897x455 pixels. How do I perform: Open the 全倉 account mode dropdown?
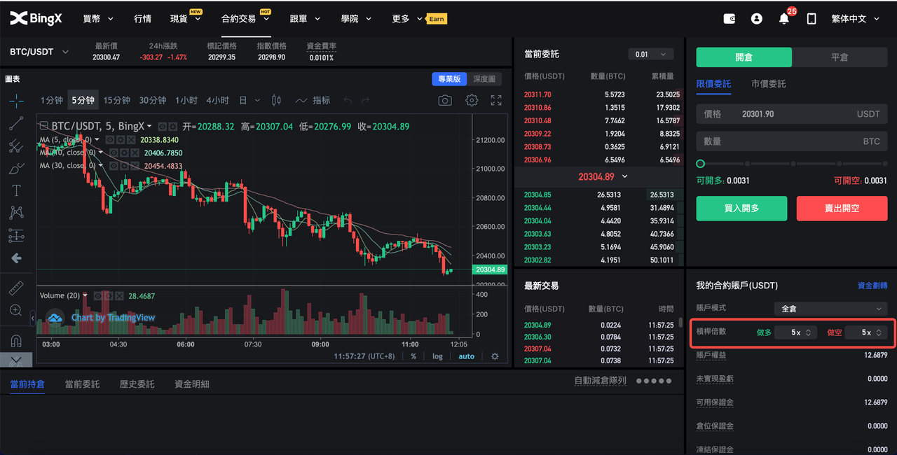pyautogui.click(x=830, y=309)
